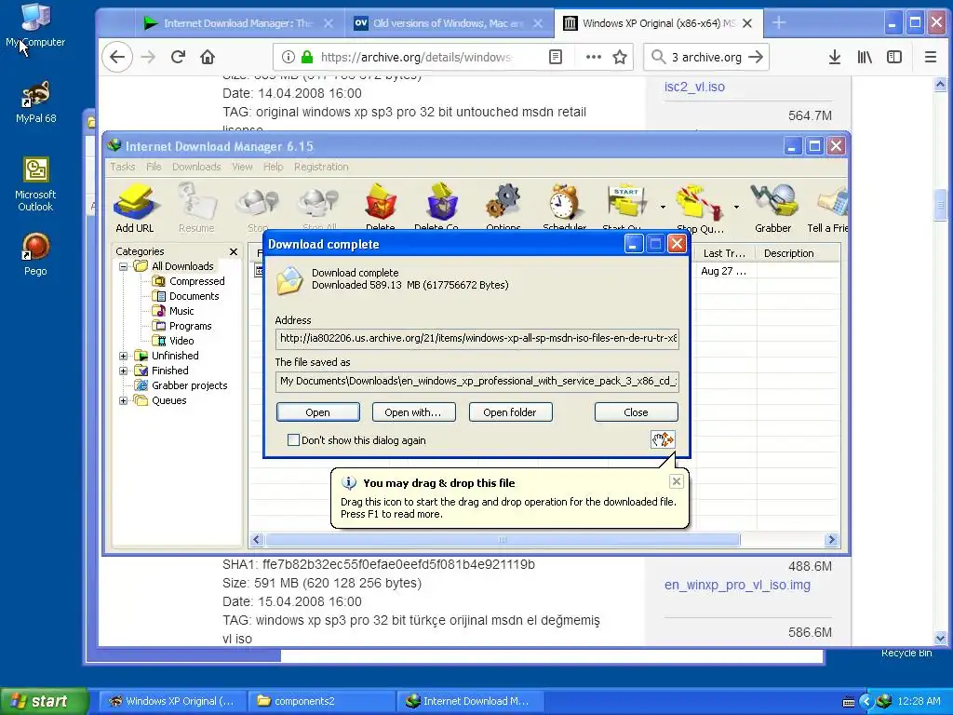Click Close in Download complete dialog
The height and width of the screenshot is (715, 953).
tap(636, 412)
